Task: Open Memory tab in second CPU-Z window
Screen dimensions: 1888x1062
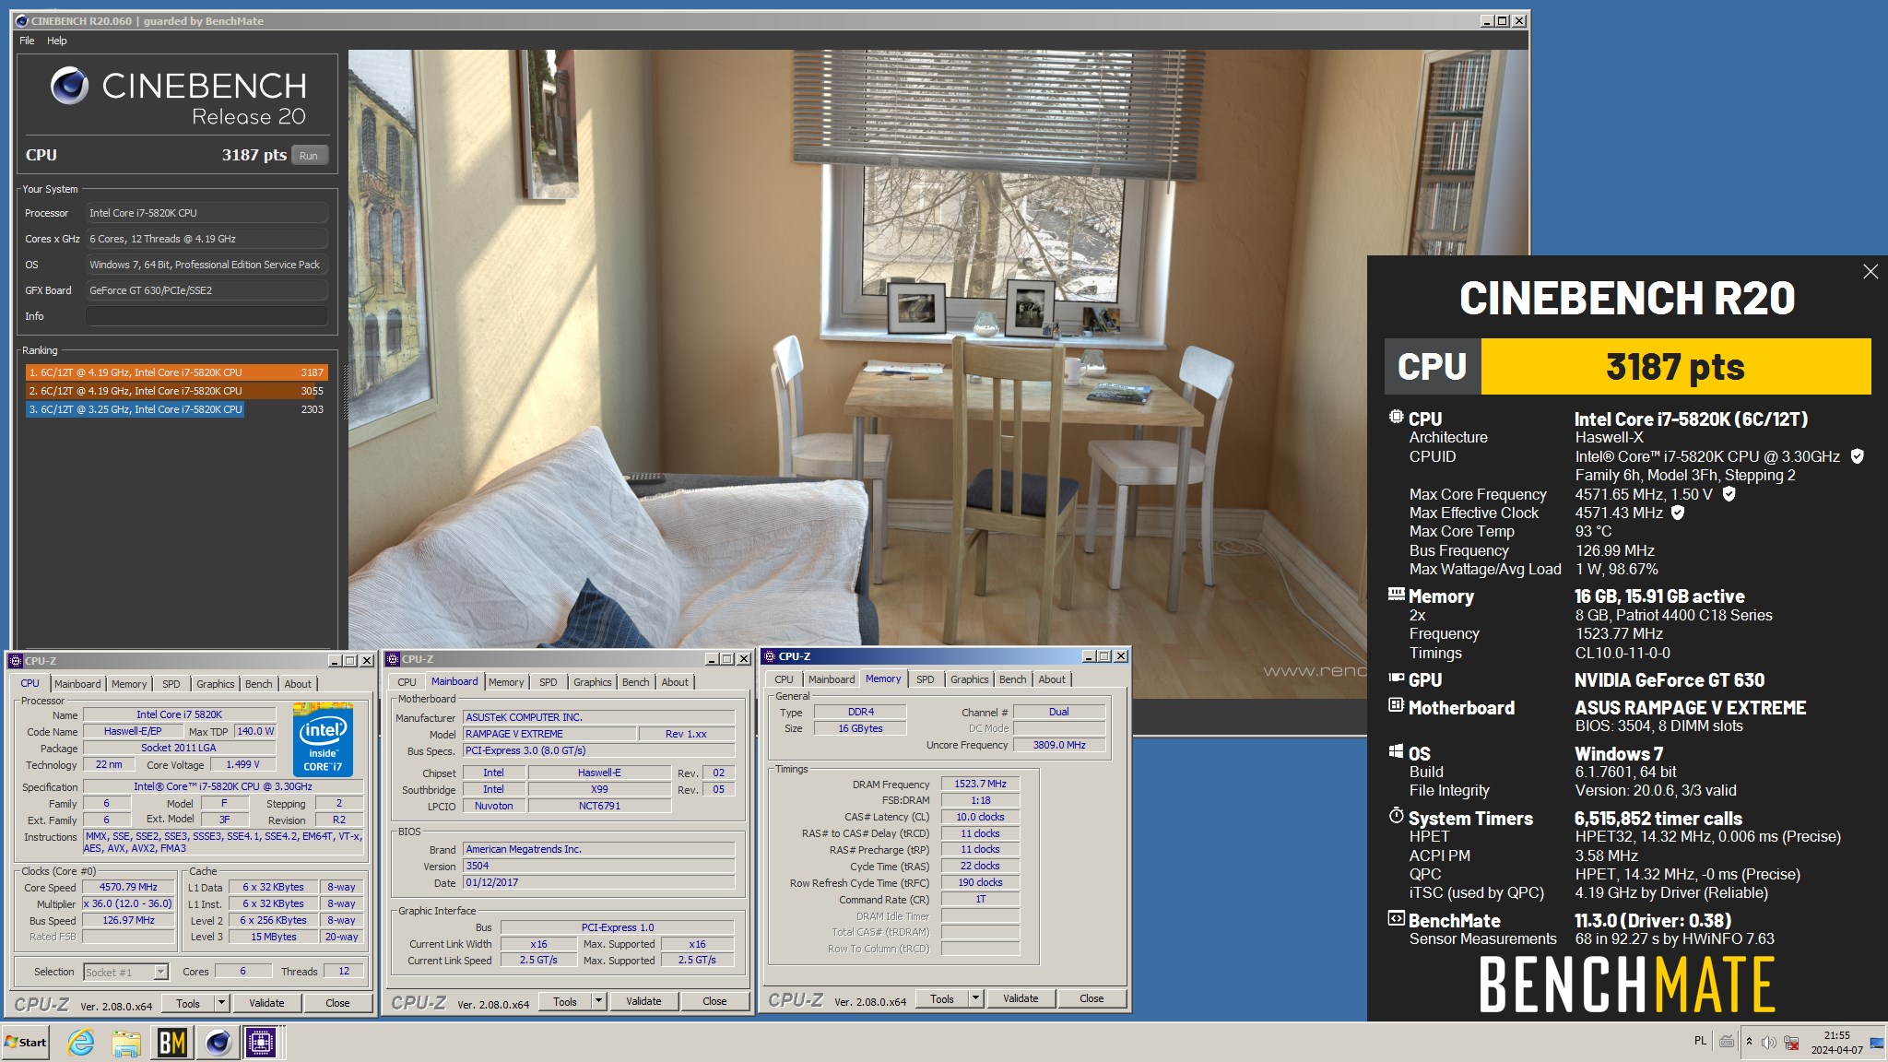Action: pos(506,682)
